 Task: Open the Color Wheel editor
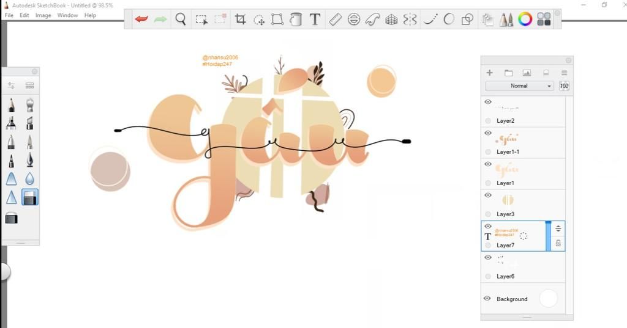[525, 19]
